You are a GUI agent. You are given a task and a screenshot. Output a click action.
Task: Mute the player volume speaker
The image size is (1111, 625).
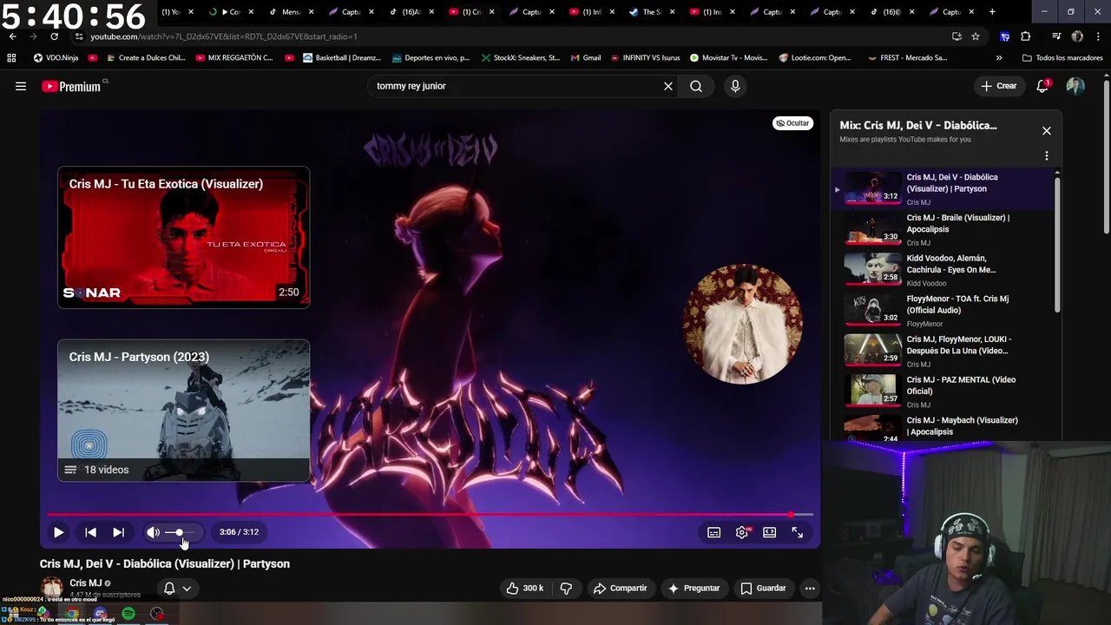coord(153,532)
